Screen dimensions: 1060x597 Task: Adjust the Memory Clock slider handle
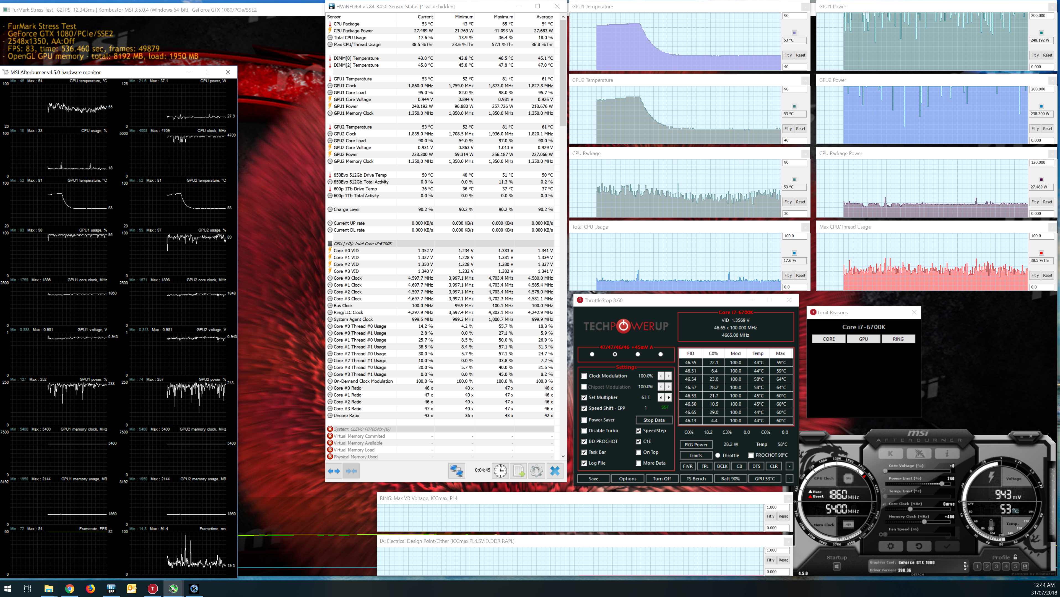tap(924, 521)
